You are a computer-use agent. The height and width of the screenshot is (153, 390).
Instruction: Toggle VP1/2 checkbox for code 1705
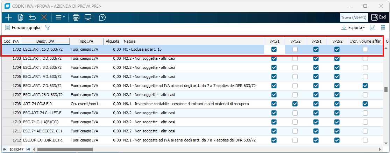point(295,76)
